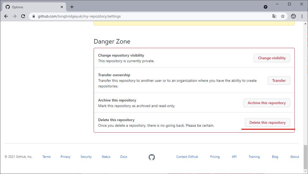Click the Change visibility button
Viewport: 308px width, 174px height.
(272, 58)
